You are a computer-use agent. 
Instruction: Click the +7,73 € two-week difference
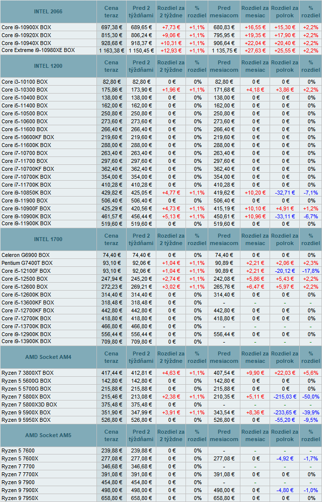pos(171,27)
